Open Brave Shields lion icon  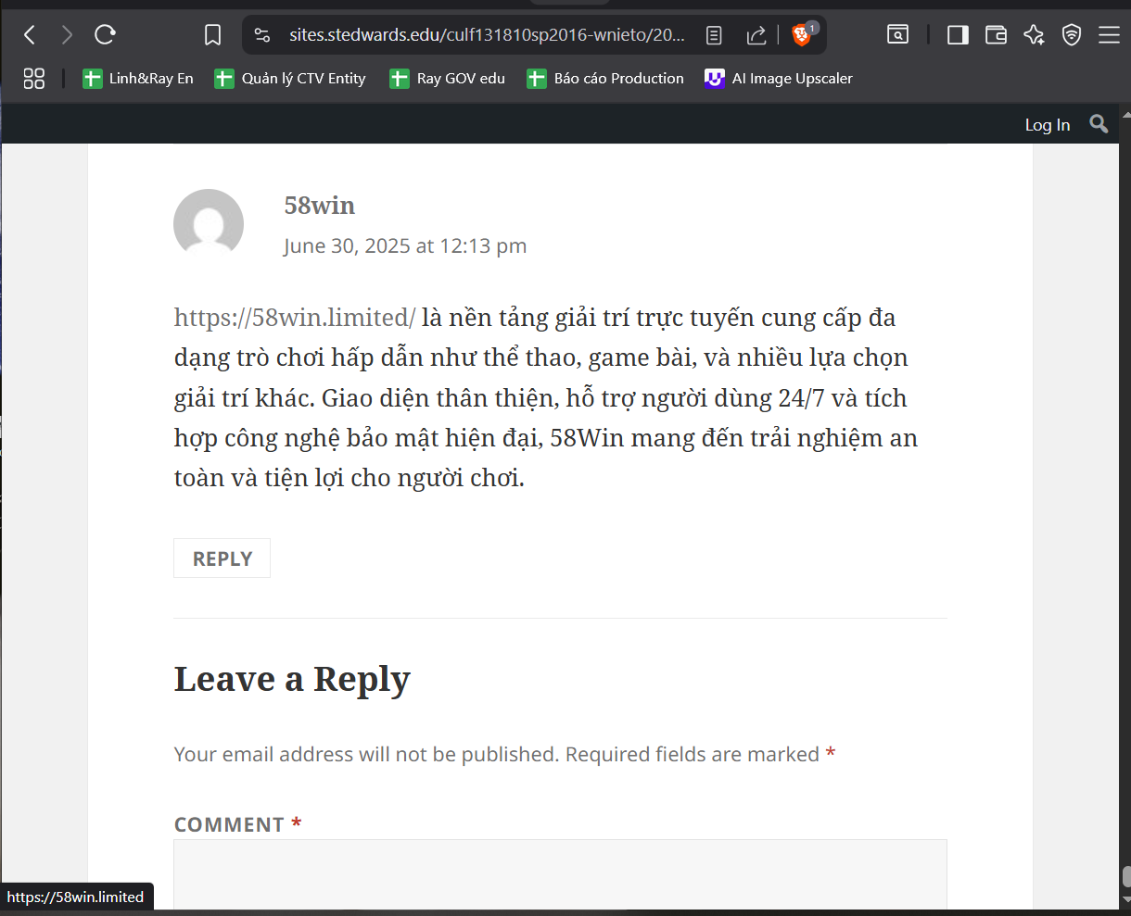coord(803,35)
